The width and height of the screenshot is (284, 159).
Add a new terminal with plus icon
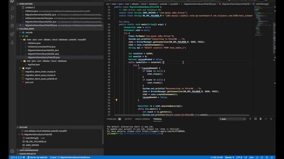click(x=250, y=119)
